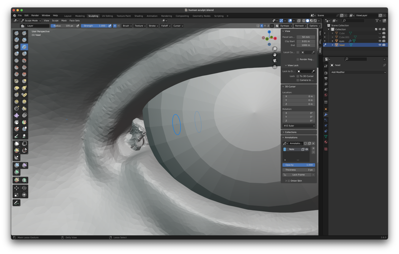Viewport: 399px width, 254px height.
Task: Expand the Collections panel
Action: pos(291,132)
